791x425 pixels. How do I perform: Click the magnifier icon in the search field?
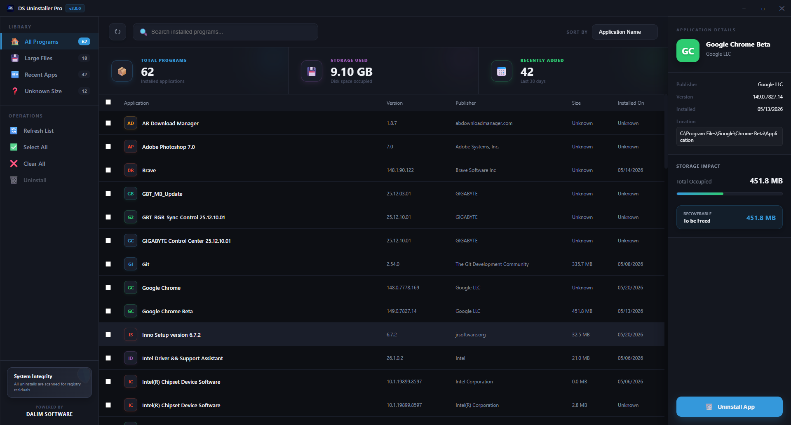pyautogui.click(x=143, y=32)
